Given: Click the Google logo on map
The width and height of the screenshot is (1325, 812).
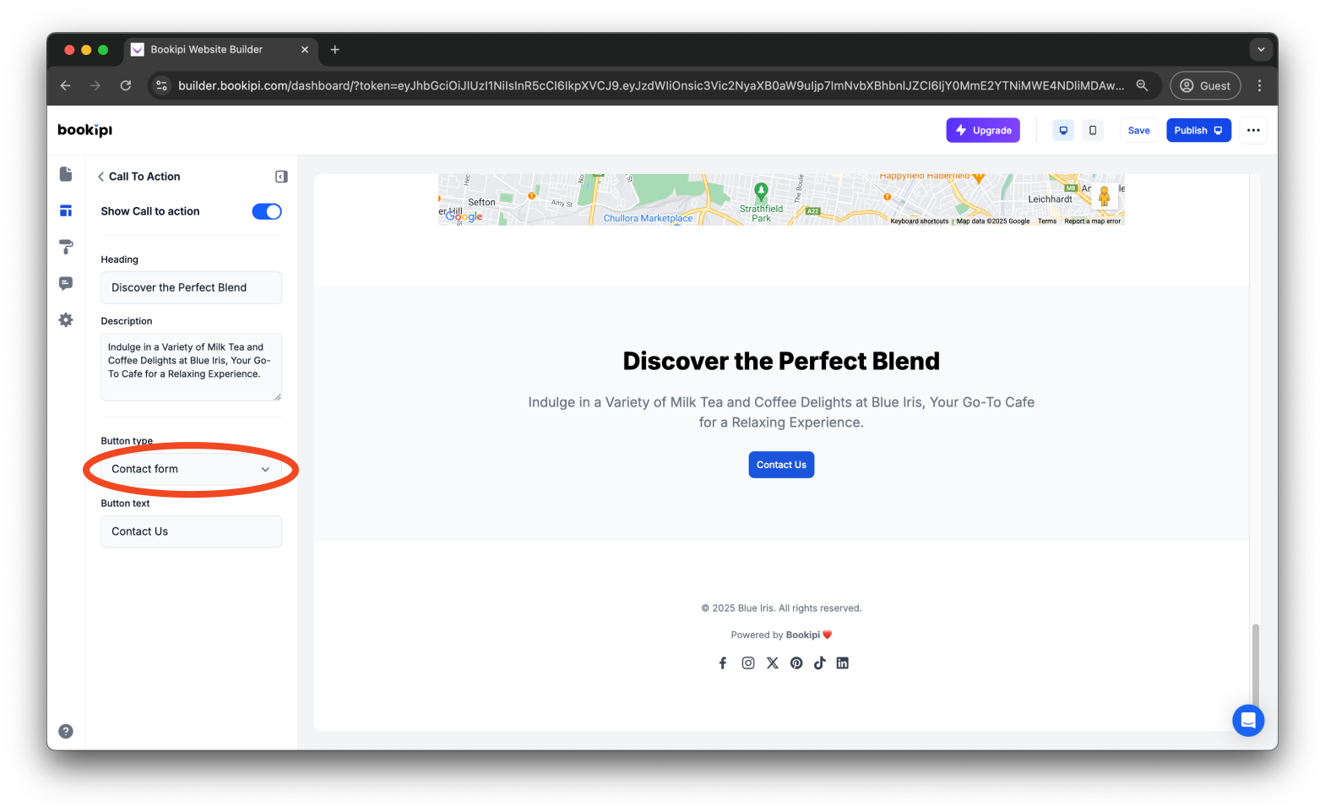Looking at the screenshot, I should click(464, 216).
